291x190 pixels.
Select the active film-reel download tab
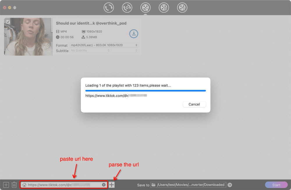pos(145,8)
